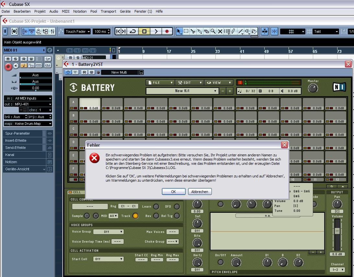Screen dimensions: 354x277
Task: Click the Record transport button
Action: 167,31
